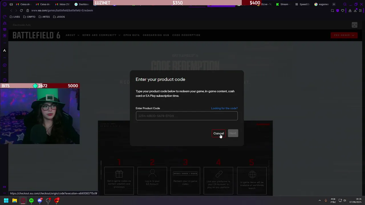
Task: Switch to the "Inbox (18" Gmail tab
Action: tap(63, 4)
